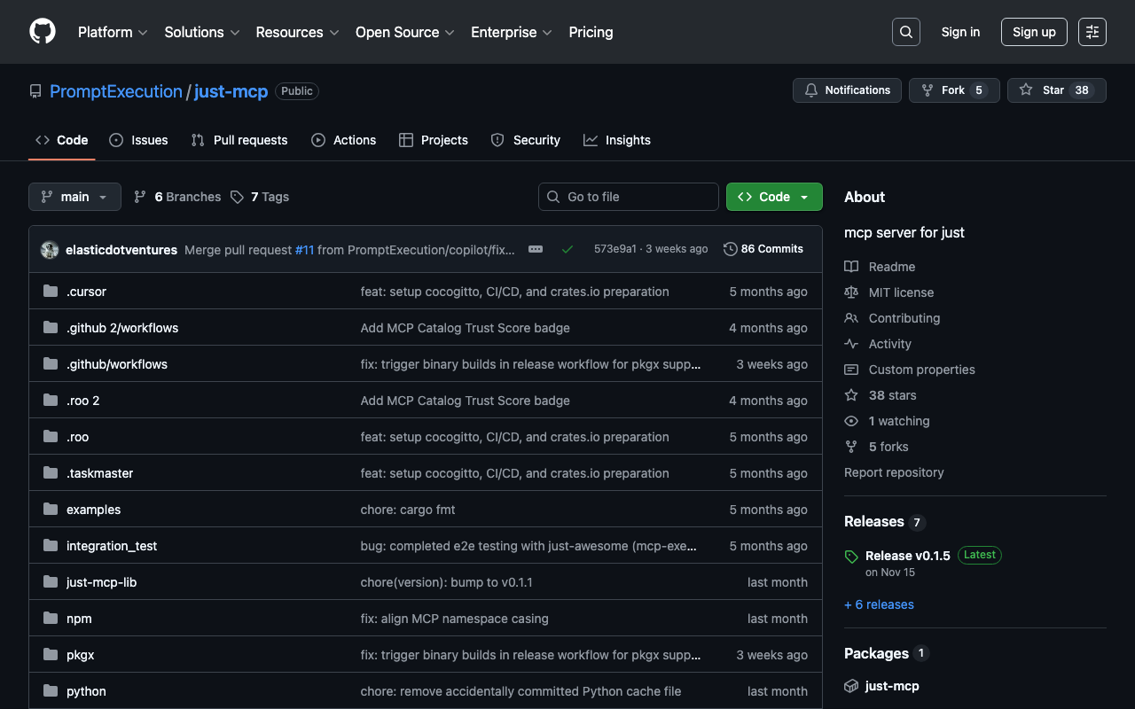The width and height of the screenshot is (1135, 709).
Task: Open the MIT license link
Action: tap(901, 292)
